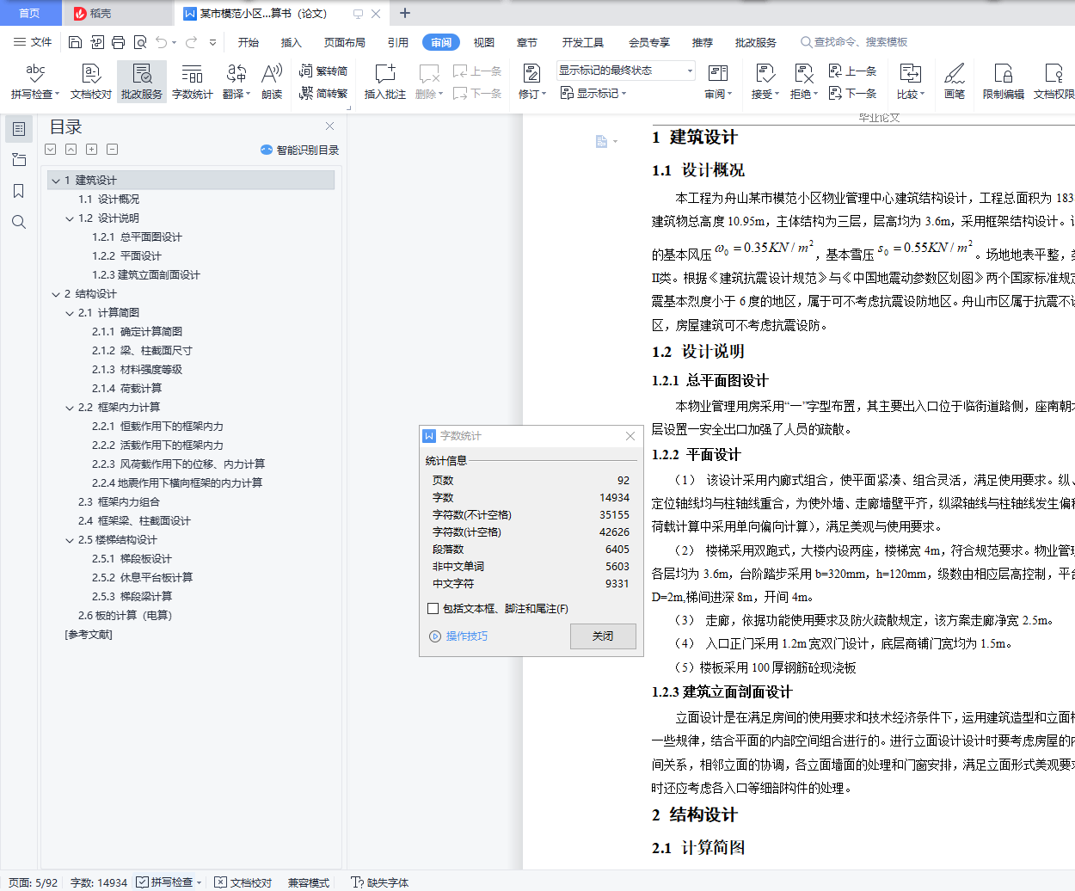Select the 画笔 pen tool
The width and height of the screenshot is (1075, 891).
pos(955,81)
